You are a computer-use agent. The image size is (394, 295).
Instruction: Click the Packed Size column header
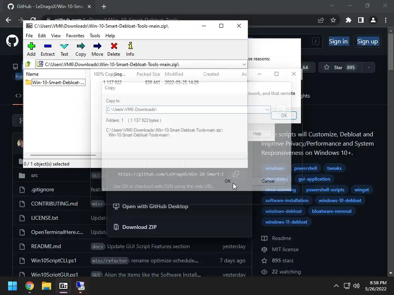point(148,74)
